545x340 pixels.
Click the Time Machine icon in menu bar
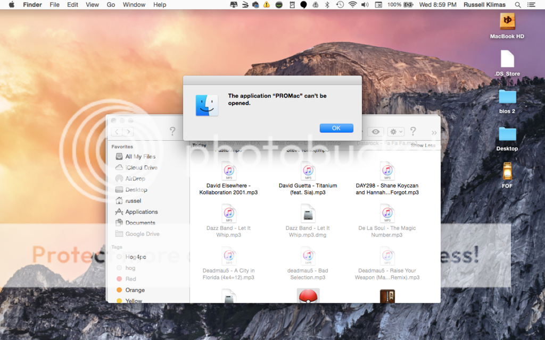coord(340,5)
